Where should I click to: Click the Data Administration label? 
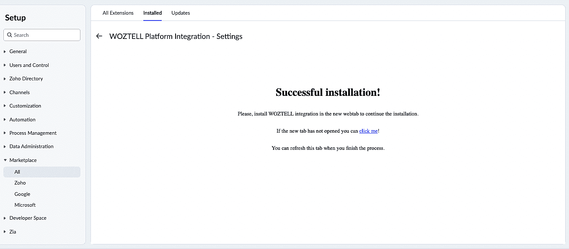(x=31, y=146)
